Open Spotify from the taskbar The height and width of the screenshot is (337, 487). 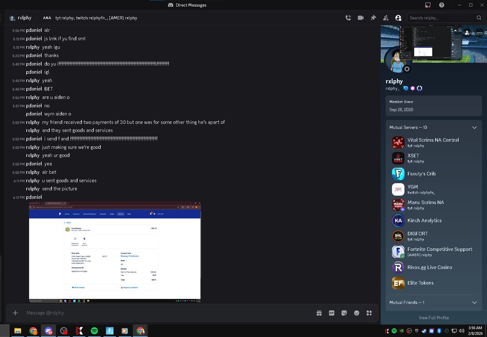[x=94, y=331]
